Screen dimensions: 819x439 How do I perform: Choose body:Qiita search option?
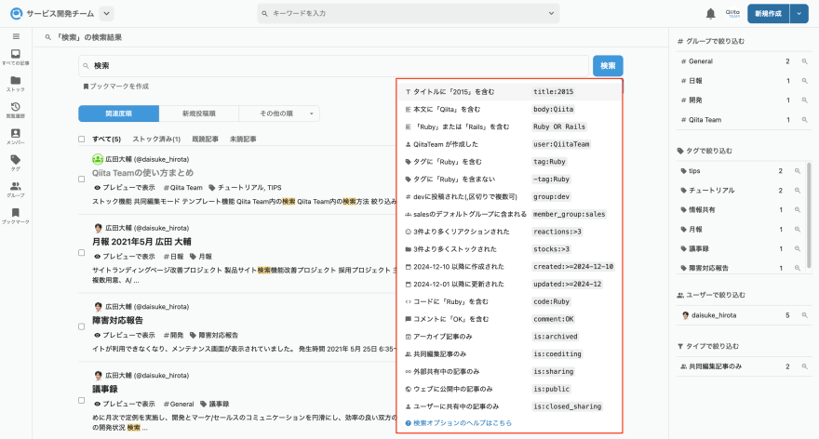click(x=509, y=110)
